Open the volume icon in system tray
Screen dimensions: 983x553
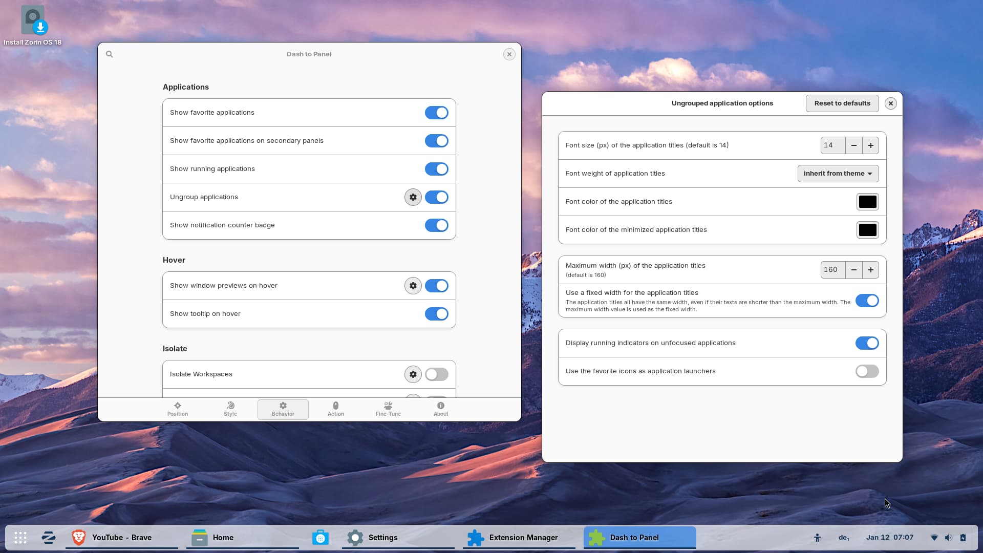[948, 538]
